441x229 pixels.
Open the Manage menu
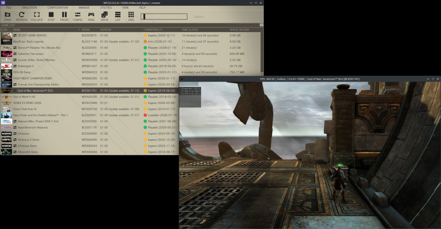point(84,7)
